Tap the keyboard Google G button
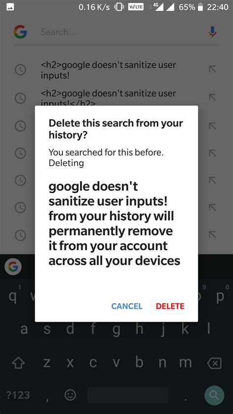Screen dimensions: 233x414 coord(13,267)
